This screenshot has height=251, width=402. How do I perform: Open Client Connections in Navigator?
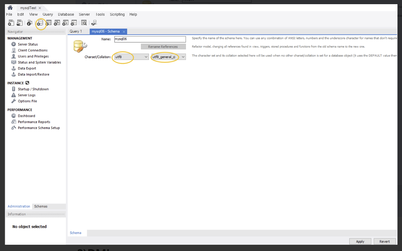32,50
